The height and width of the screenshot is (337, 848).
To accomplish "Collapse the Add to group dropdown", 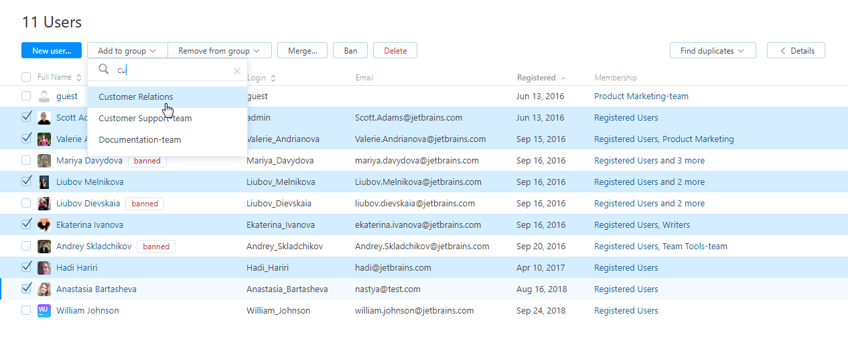I will coord(127,50).
